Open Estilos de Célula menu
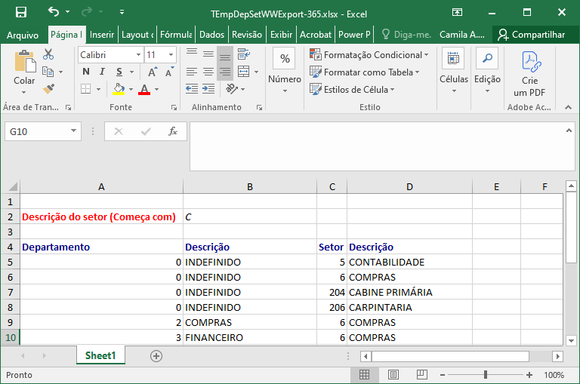 [x=352, y=90]
